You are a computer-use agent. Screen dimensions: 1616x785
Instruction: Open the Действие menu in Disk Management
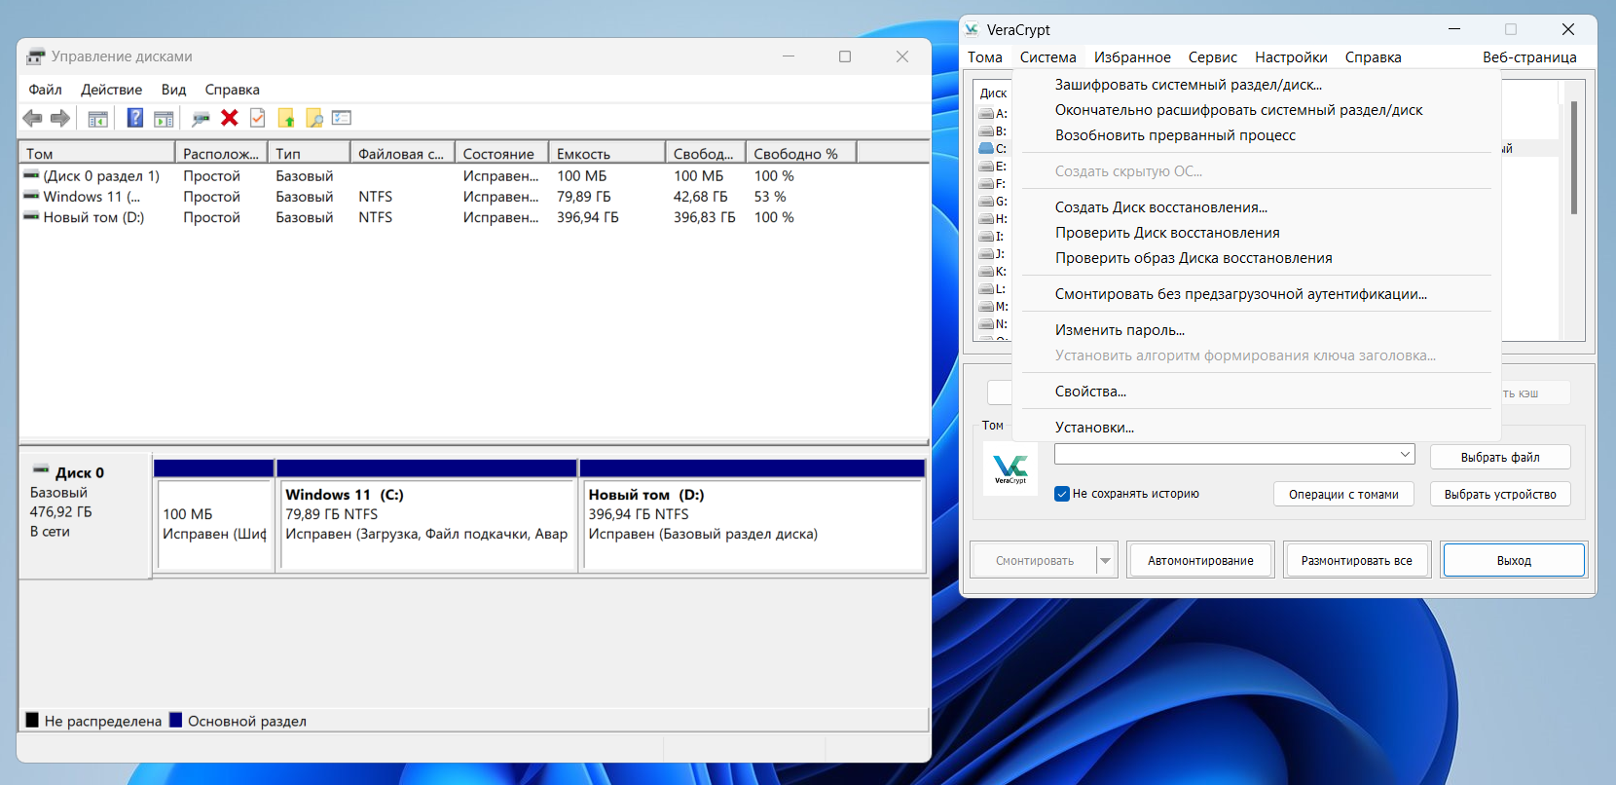tap(111, 90)
